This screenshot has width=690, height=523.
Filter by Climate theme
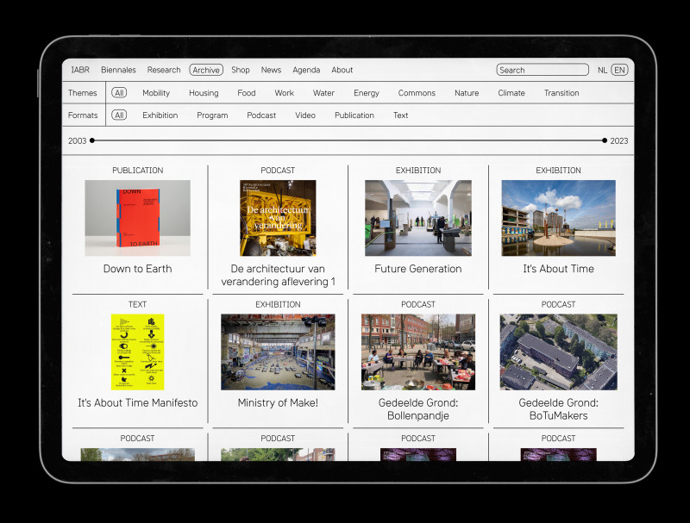[x=511, y=93]
